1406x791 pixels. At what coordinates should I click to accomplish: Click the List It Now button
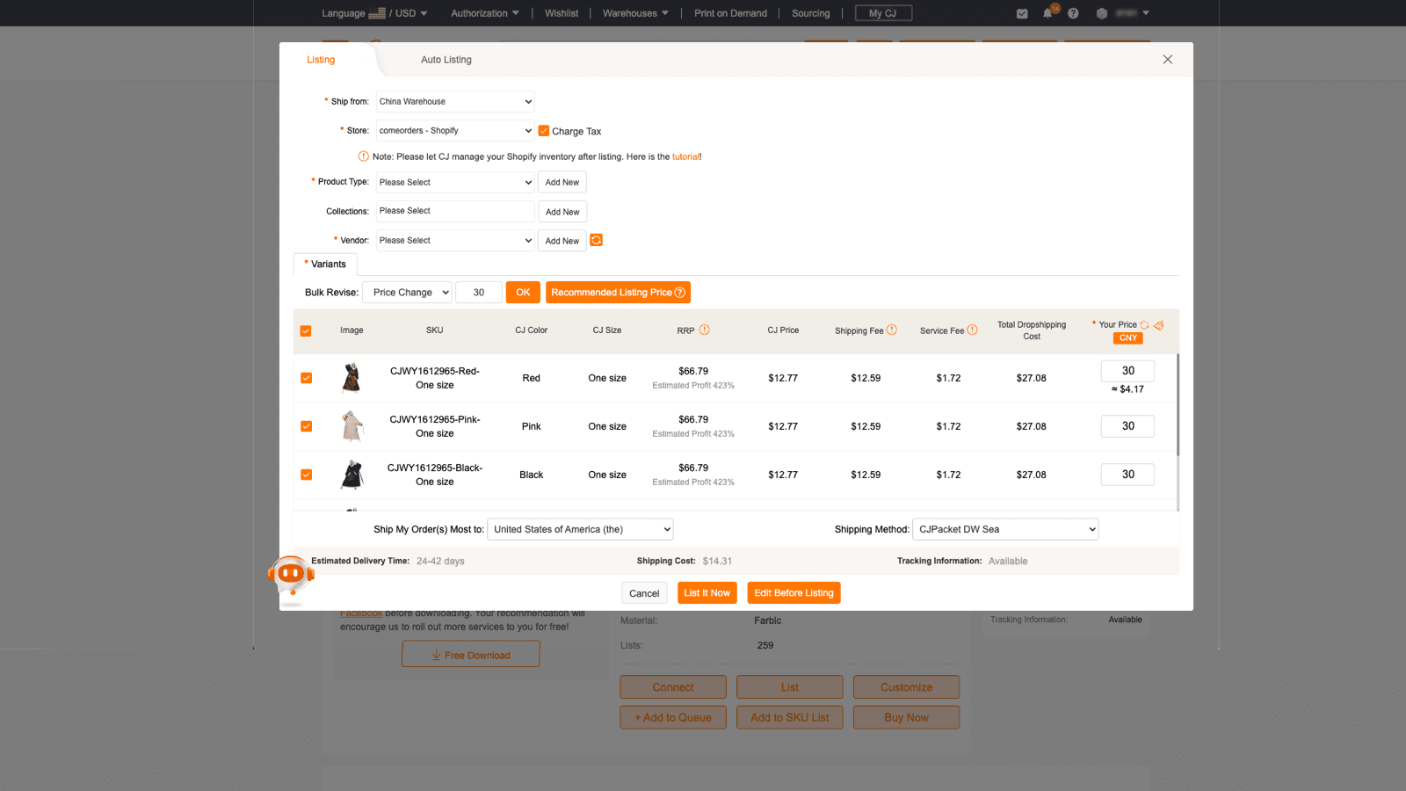tap(707, 592)
